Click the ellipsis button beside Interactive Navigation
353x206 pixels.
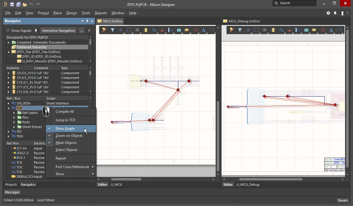pyautogui.click(x=82, y=31)
